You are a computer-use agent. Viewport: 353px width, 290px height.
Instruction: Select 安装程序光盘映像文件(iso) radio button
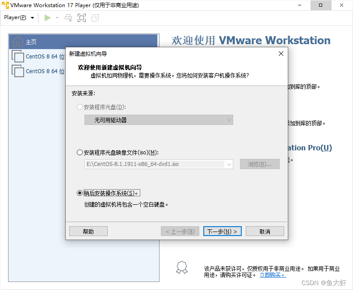coord(80,153)
